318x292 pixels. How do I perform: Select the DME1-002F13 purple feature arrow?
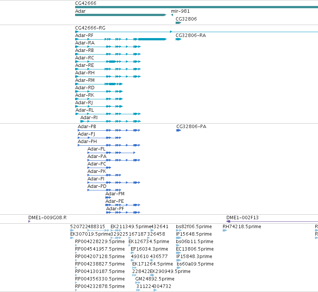pos(272,221)
